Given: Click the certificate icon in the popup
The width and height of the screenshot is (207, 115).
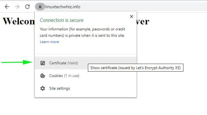Looking at the screenshot, I should pos(43,63).
